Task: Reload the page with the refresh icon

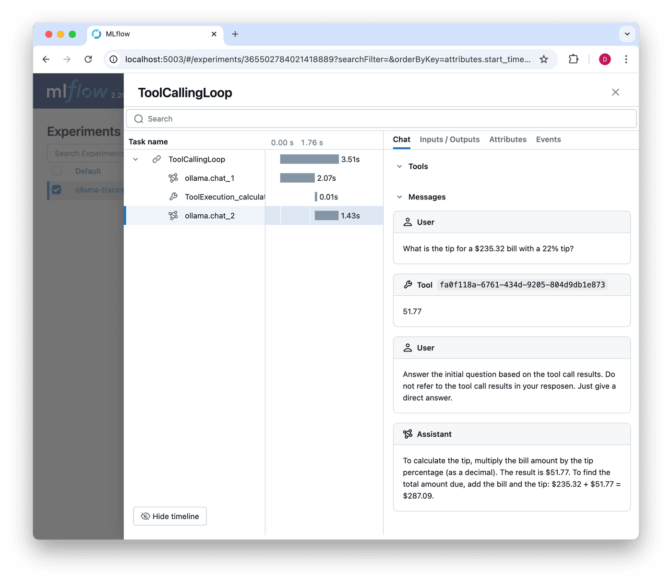Action: pos(88,59)
